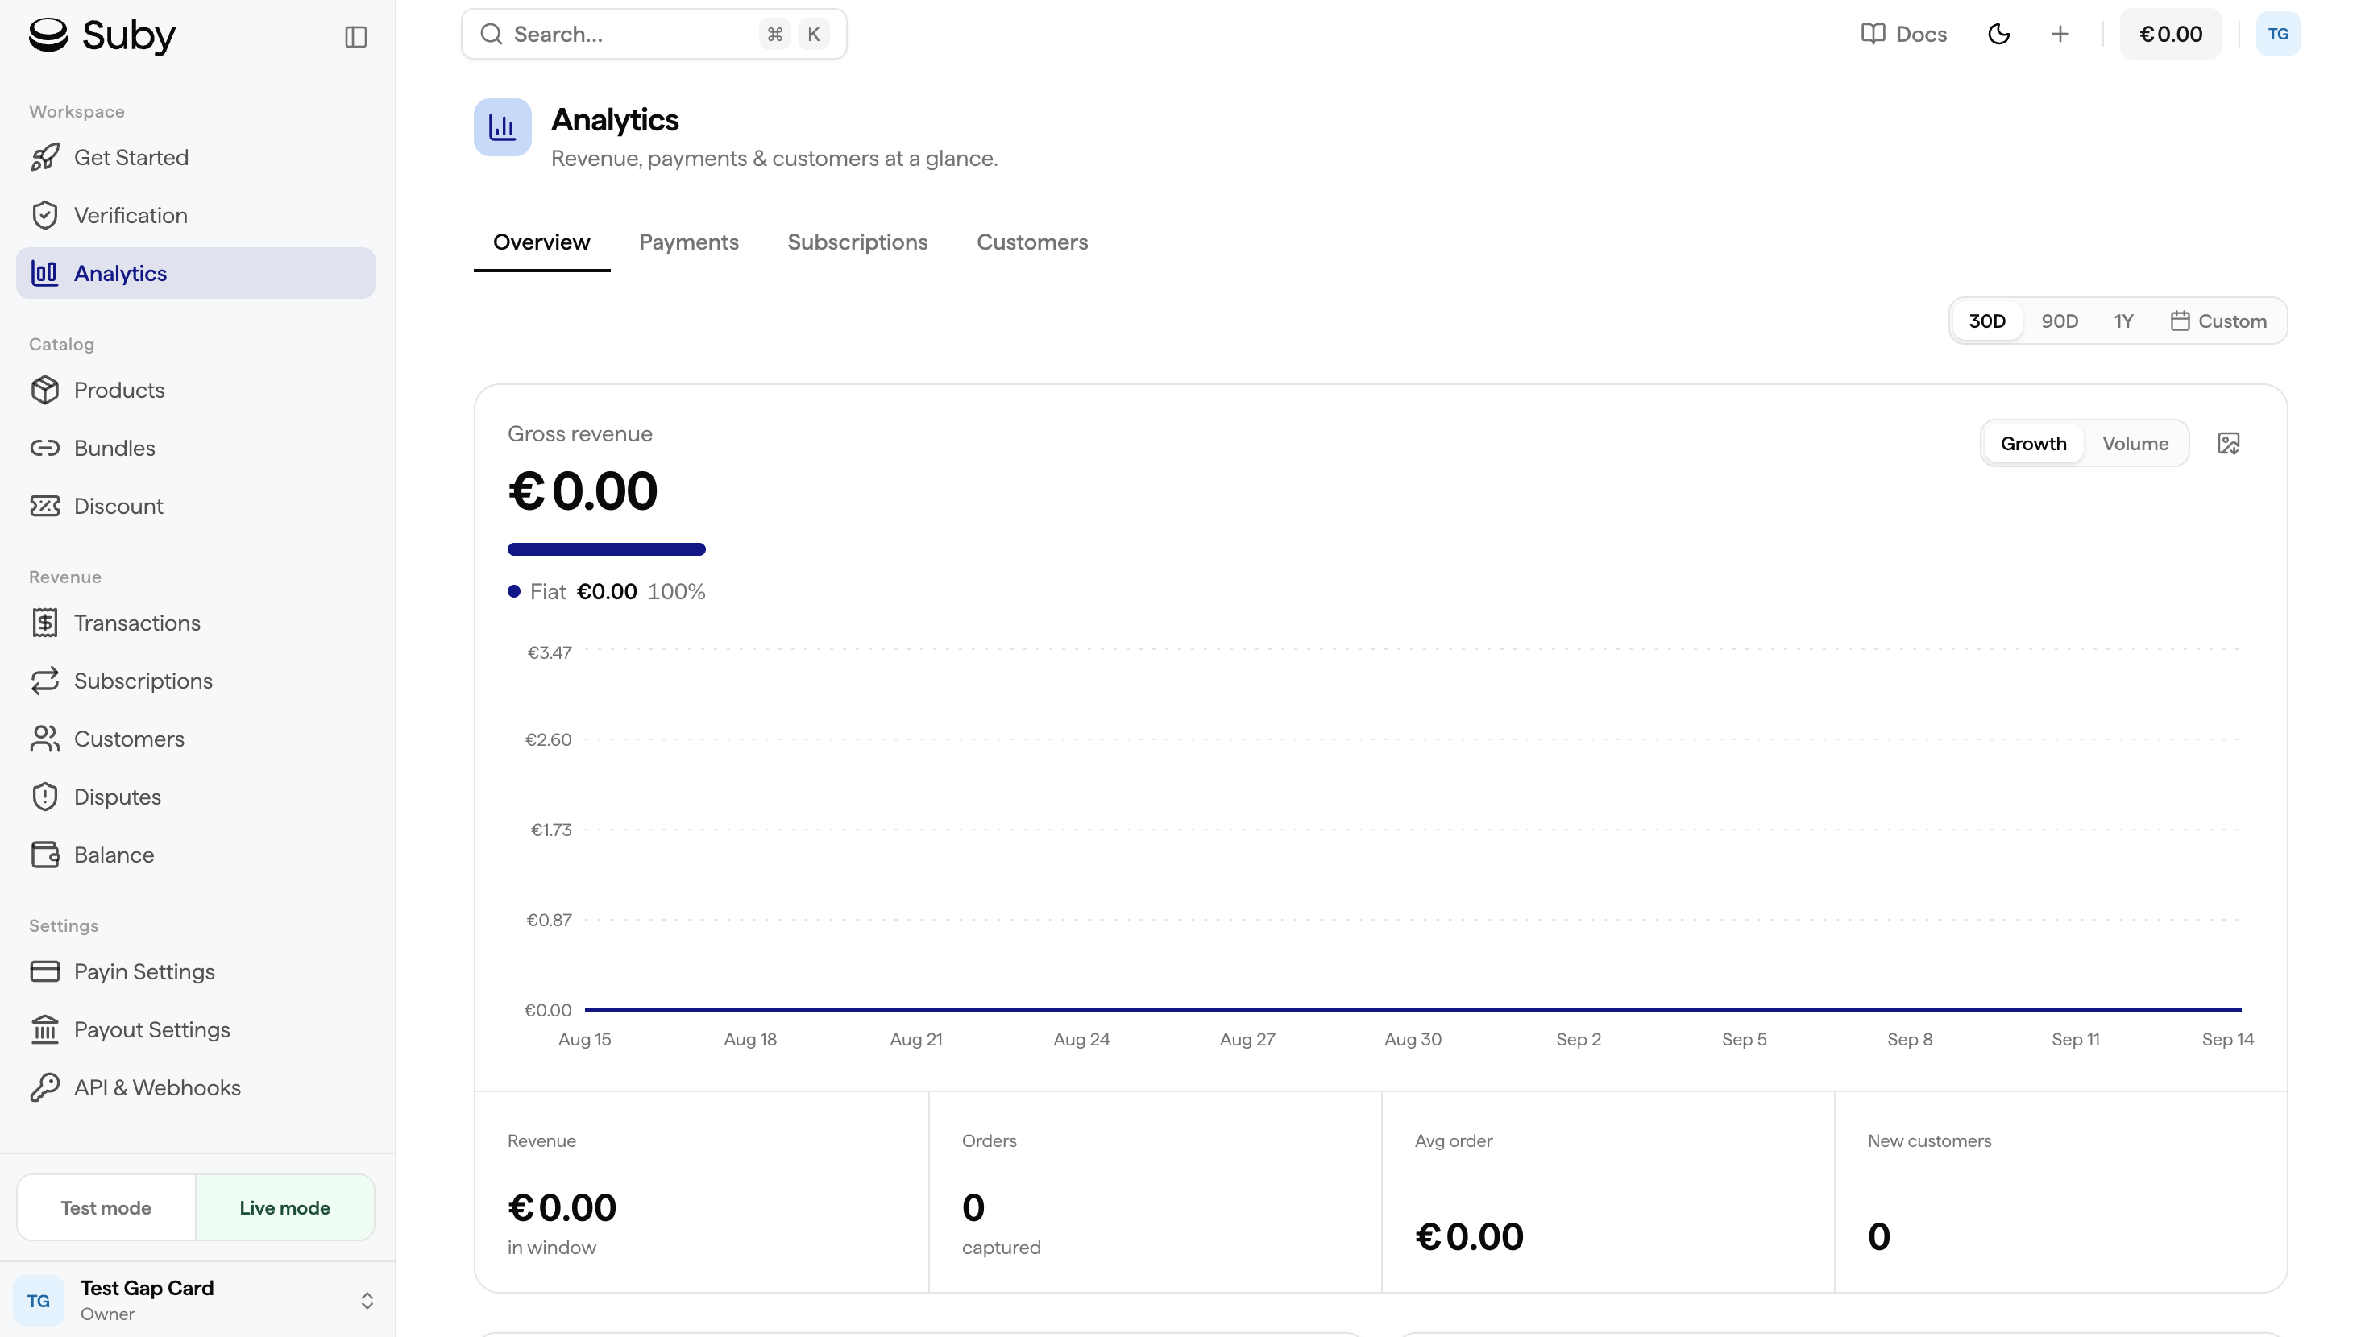Focus the Search input field

tap(654, 34)
